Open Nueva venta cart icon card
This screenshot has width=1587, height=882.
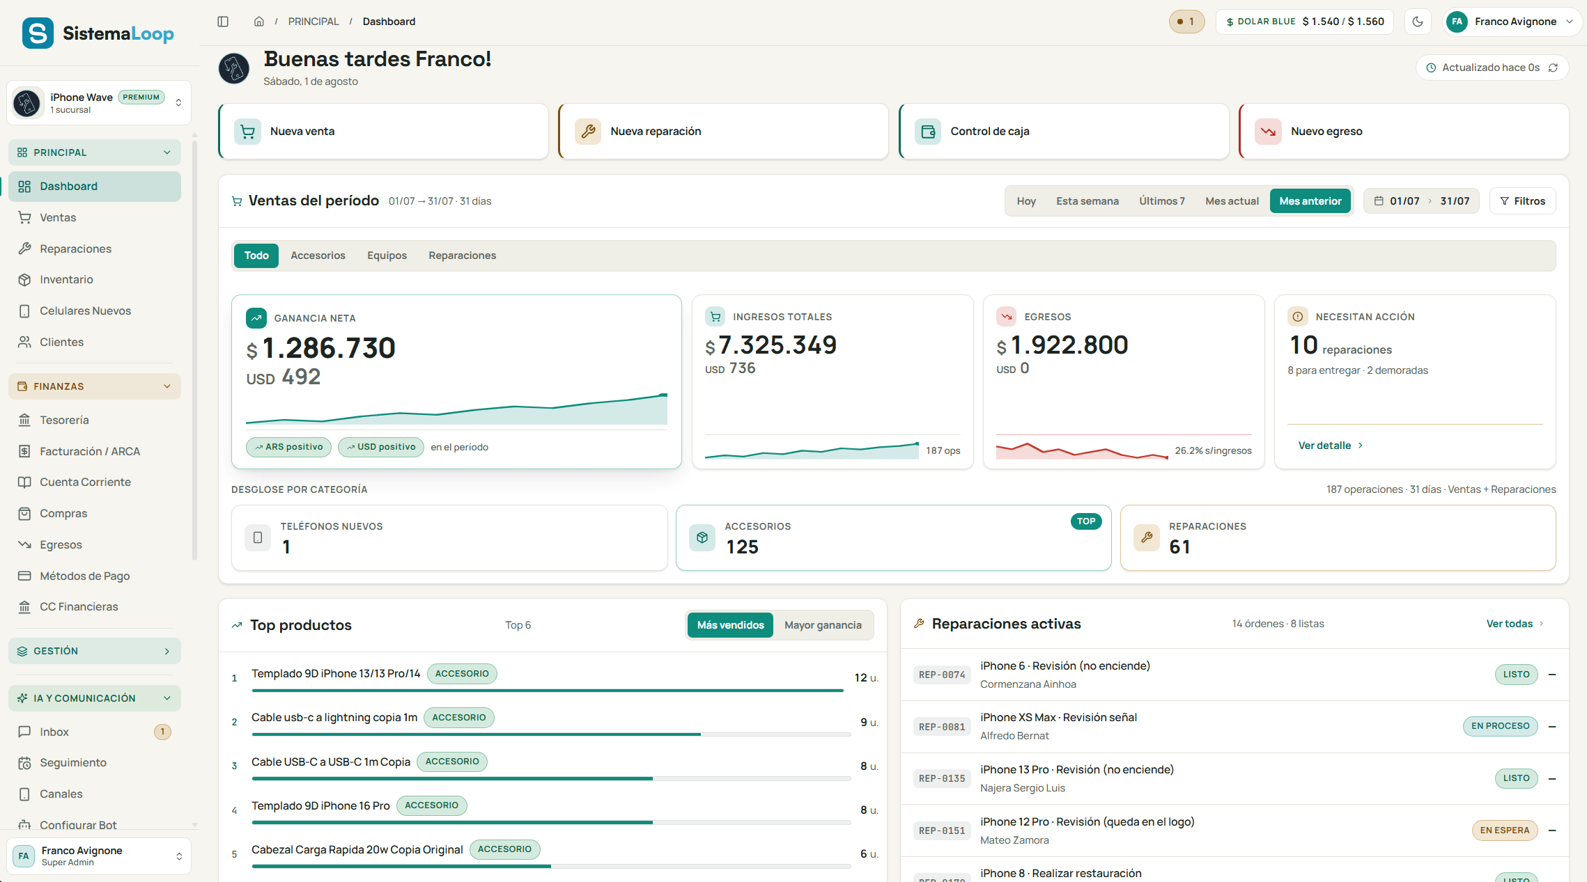(383, 132)
